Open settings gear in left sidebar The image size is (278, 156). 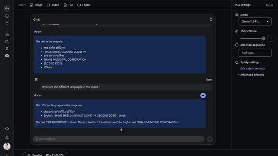point(7,138)
